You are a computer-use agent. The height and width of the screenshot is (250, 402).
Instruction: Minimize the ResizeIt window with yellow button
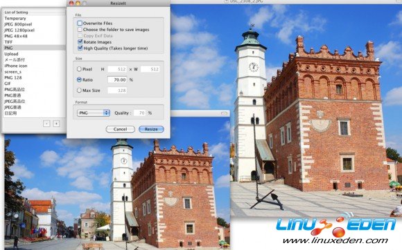(78, 3)
